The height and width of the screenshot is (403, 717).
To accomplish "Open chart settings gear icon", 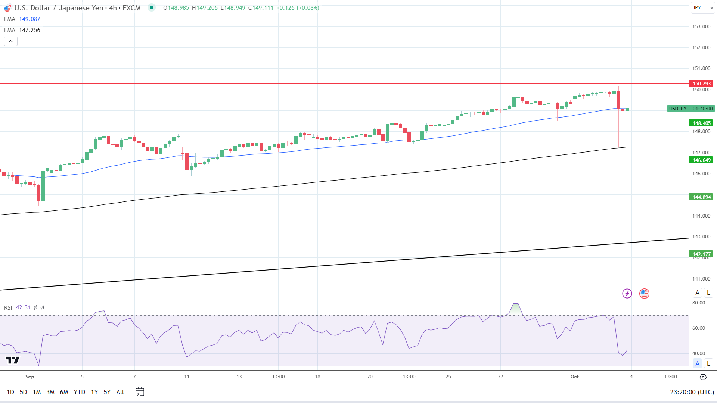I will coord(703,377).
